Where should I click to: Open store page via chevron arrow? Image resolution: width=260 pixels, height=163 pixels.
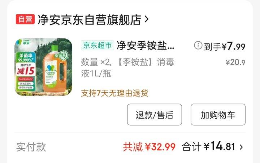click(x=146, y=19)
